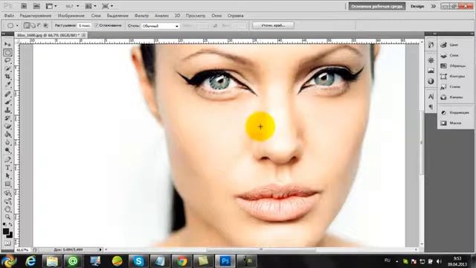Open the History panel icon
476x268 pixels.
pos(431,45)
